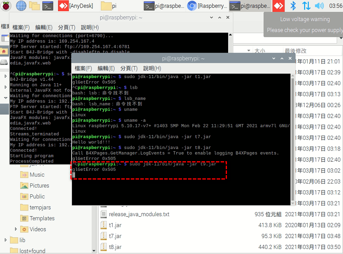Sort file list by 最後修改 column
The height and width of the screenshot is (254, 343).
coord(295,51)
